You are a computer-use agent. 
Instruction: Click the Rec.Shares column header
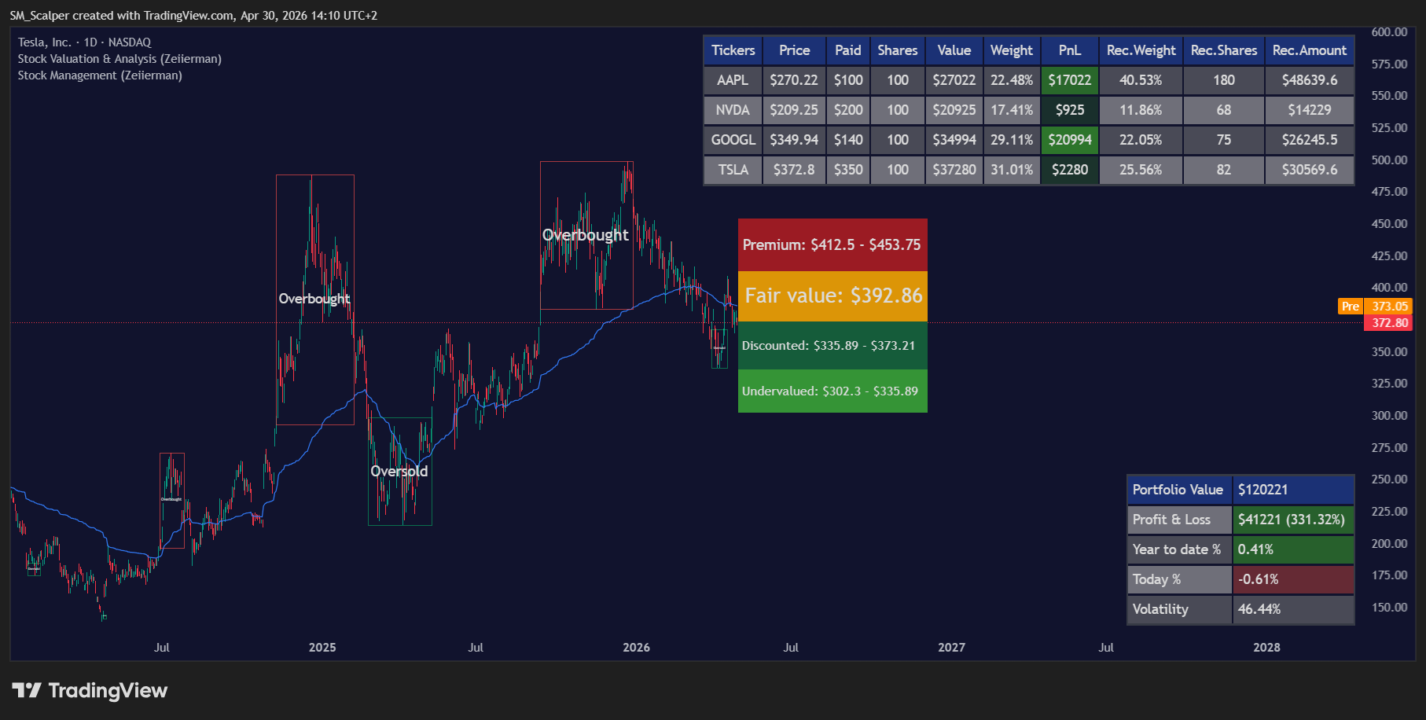tap(1224, 50)
